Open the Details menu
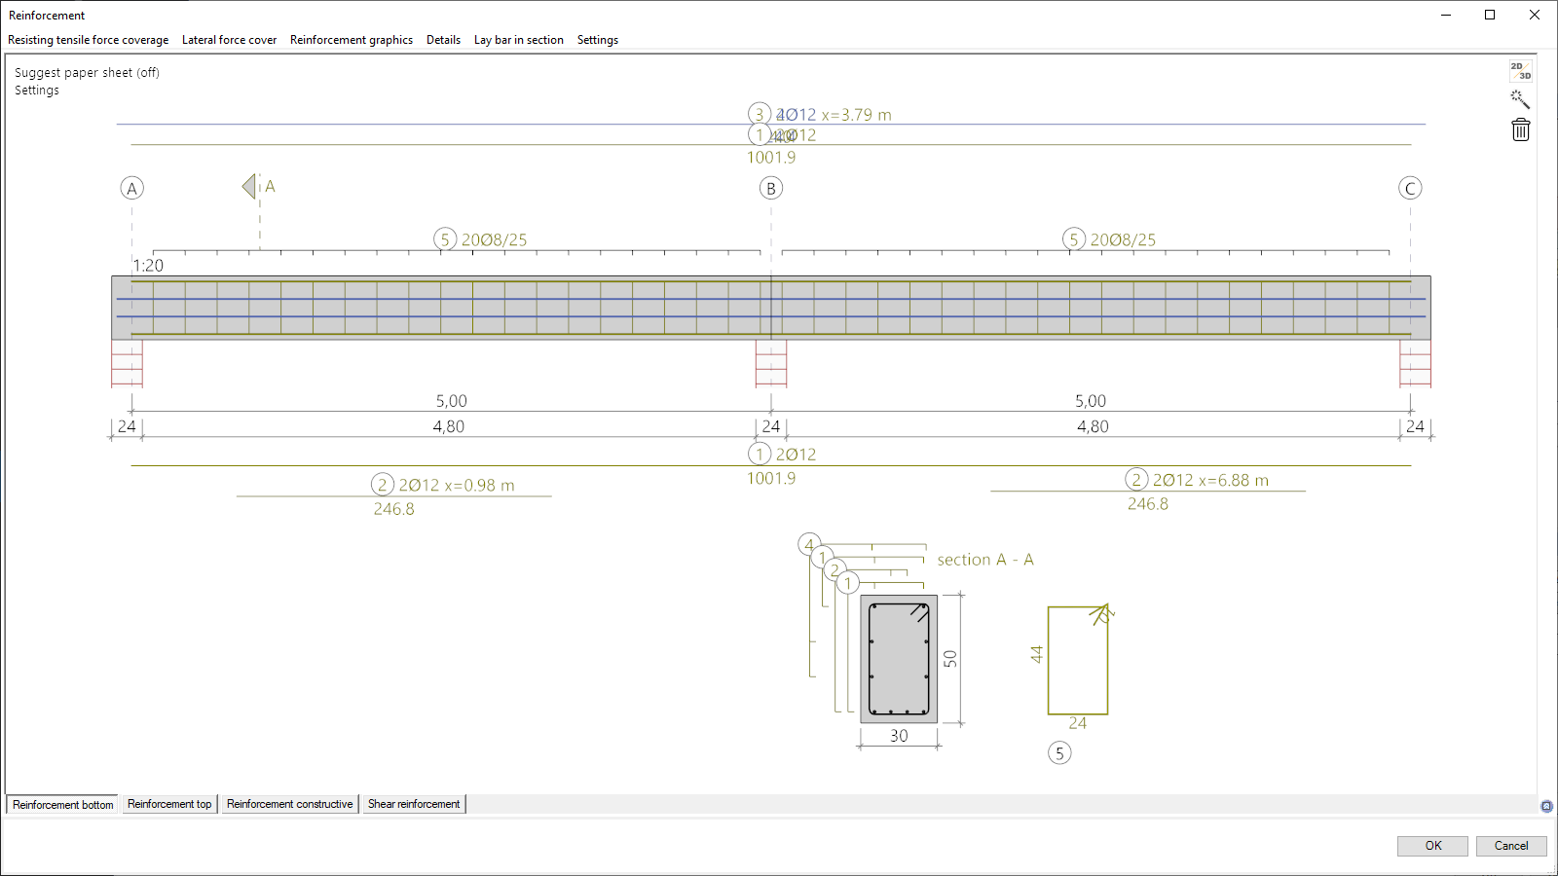Image resolution: width=1558 pixels, height=876 pixels. pos(443,40)
